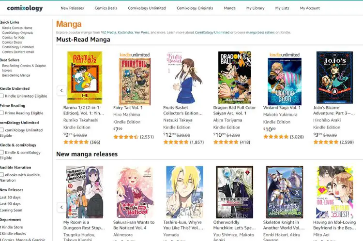Enable eBooks with Audible Narration filter

click(2, 175)
